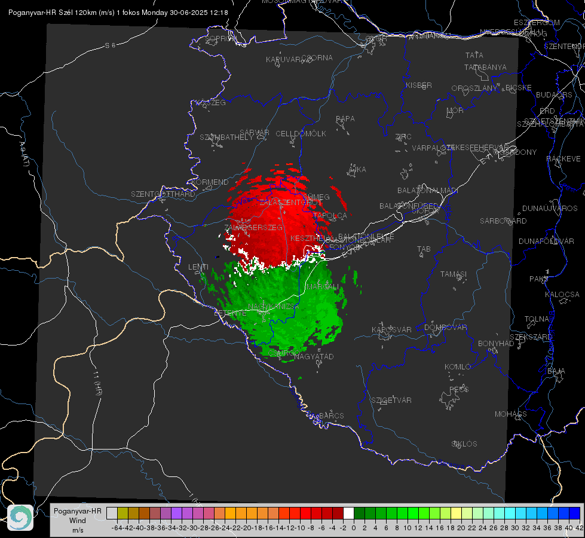The image size is (585, 538).
Task: Select the dark blue swatch between 40 and 42
Action: 575,513
